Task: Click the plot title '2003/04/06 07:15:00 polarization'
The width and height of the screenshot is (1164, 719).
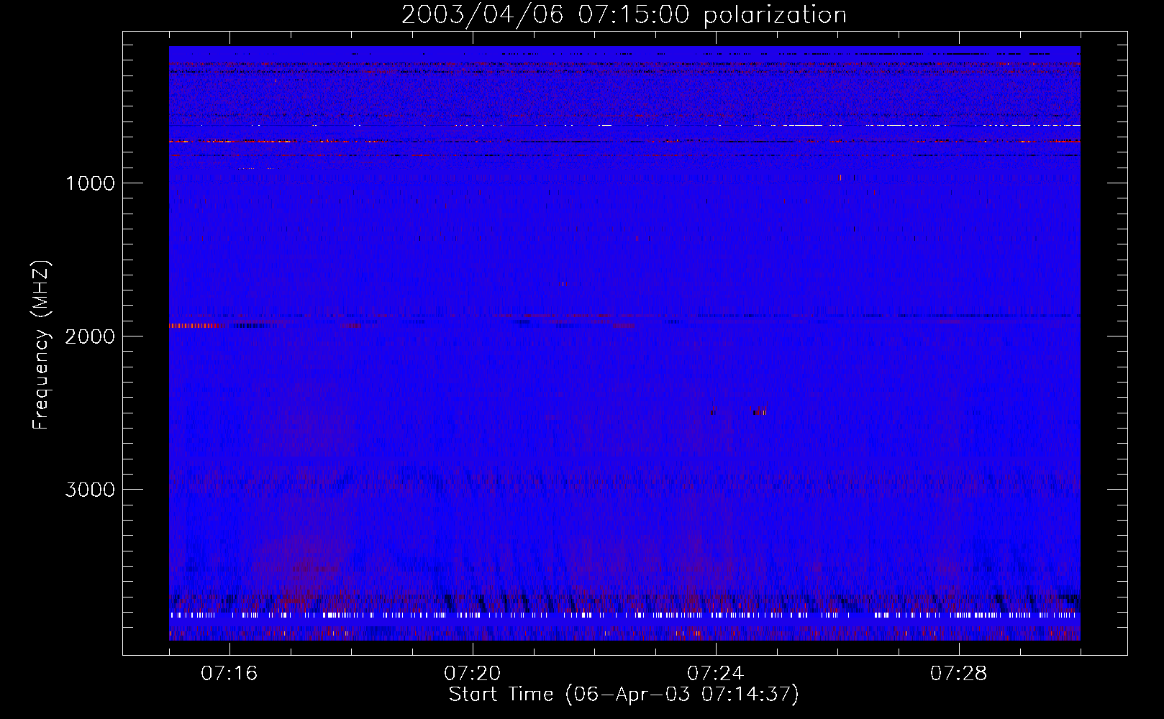Action: 624,15
